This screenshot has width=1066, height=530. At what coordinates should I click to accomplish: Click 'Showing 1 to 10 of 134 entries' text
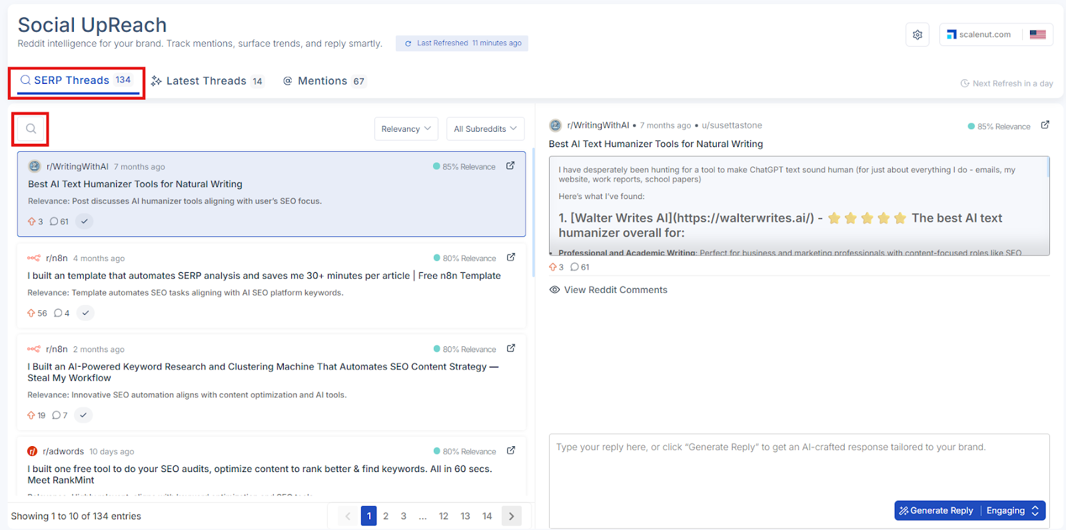point(76,516)
